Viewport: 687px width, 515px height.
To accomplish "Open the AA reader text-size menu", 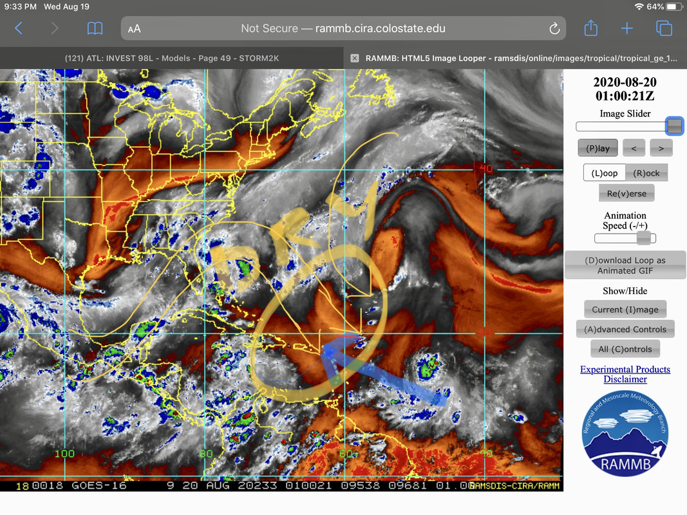I will [x=134, y=29].
